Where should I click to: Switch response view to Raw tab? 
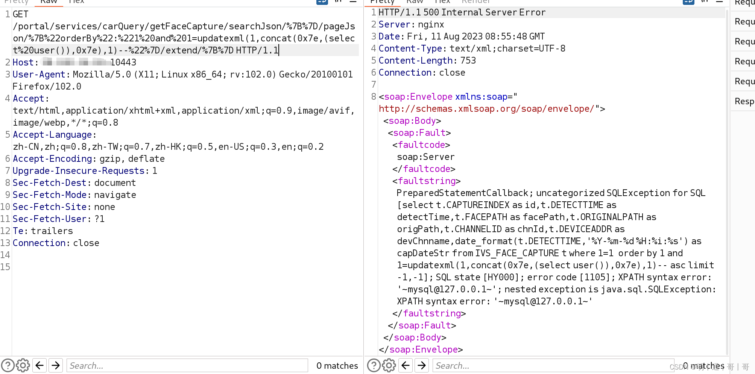click(415, 2)
